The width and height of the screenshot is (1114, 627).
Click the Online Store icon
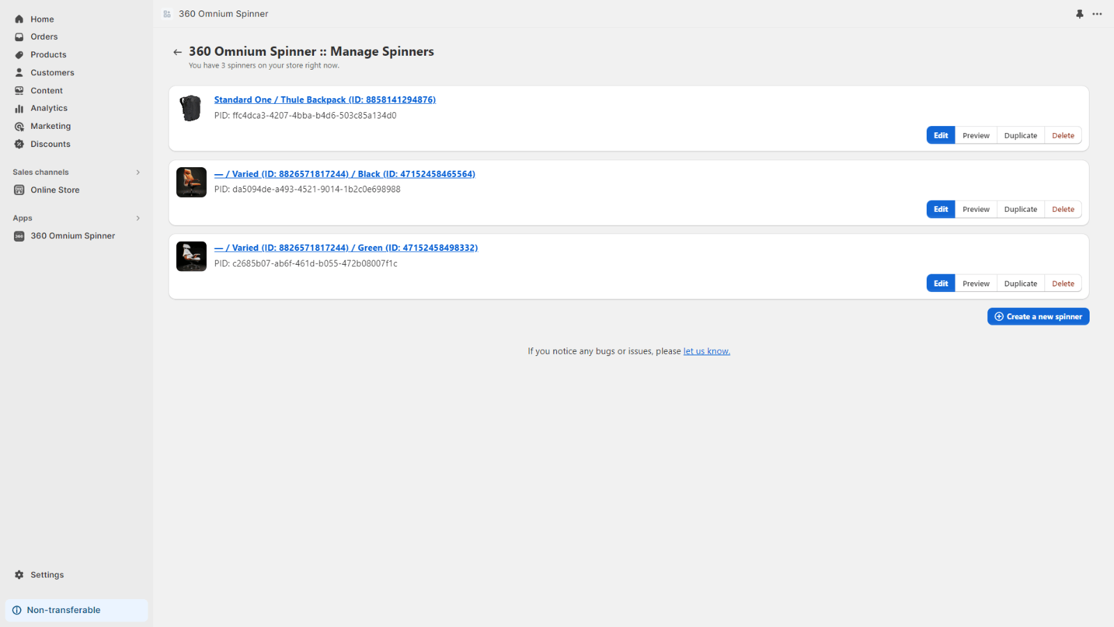[19, 190]
